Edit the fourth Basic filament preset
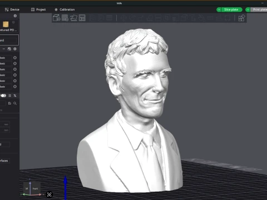This screenshot has height=200, width=267. click(x=15, y=75)
